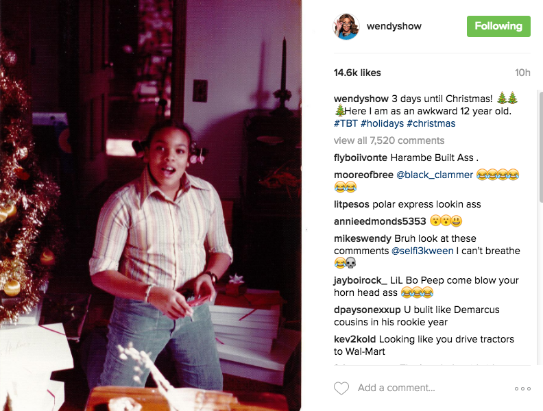Open wendyshow username in header
Viewport: 543px width, 411px height.
point(394,26)
